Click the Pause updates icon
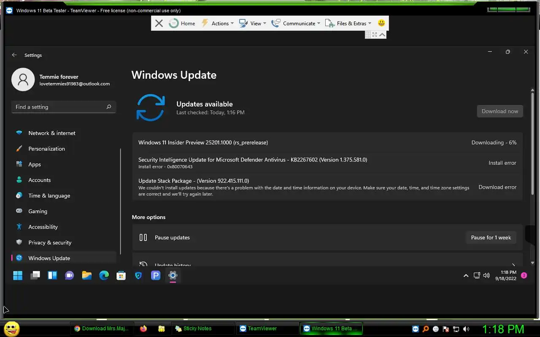The image size is (540, 337). 143,238
